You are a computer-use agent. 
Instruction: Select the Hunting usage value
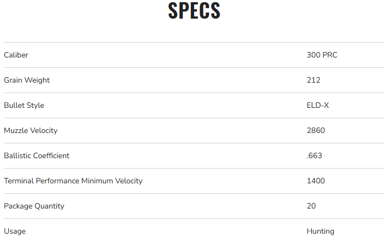[x=321, y=231]
